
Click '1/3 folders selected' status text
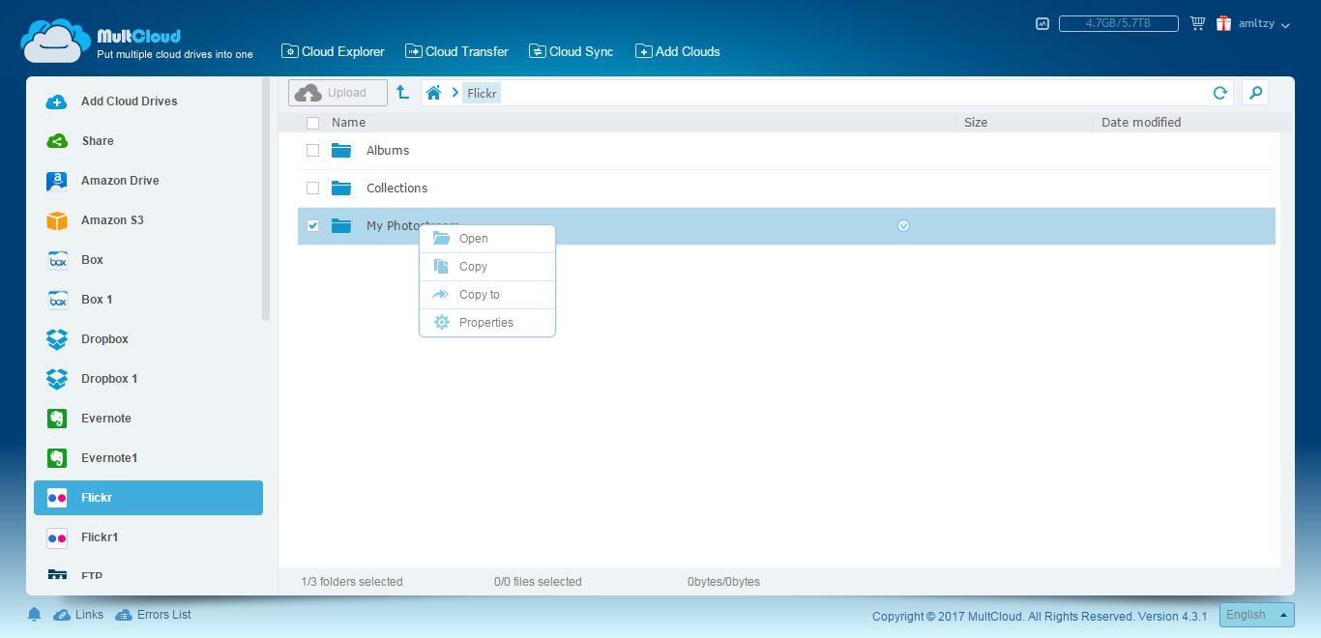tap(352, 582)
